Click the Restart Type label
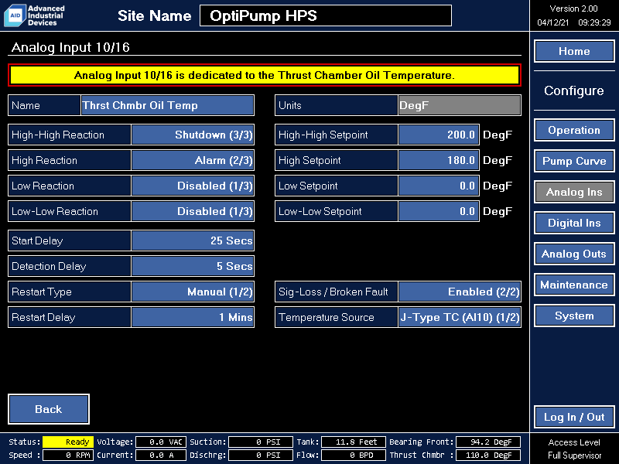This screenshot has width=619, height=464. coord(42,292)
